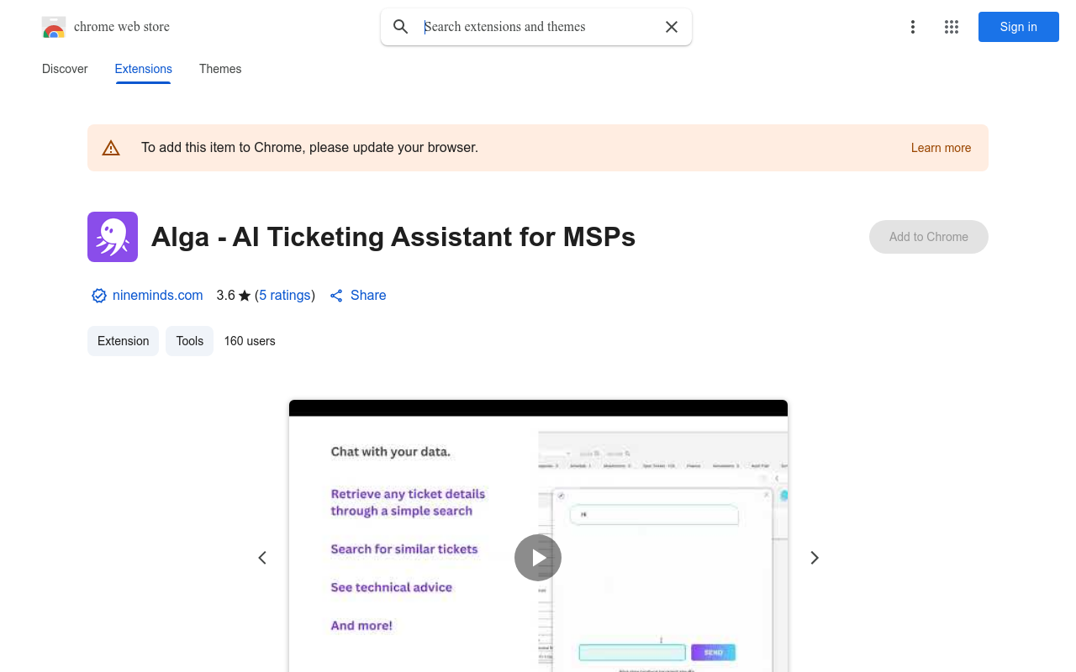Click the Add to Chrome button
This screenshot has width=1076, height=672.
tap(929, 237)
